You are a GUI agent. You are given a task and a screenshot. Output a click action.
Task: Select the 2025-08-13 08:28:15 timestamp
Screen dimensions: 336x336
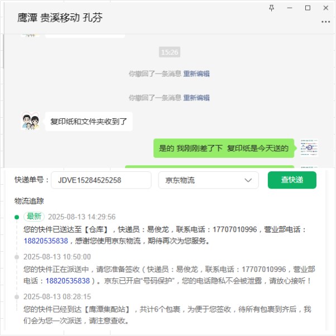click(57, 296)
